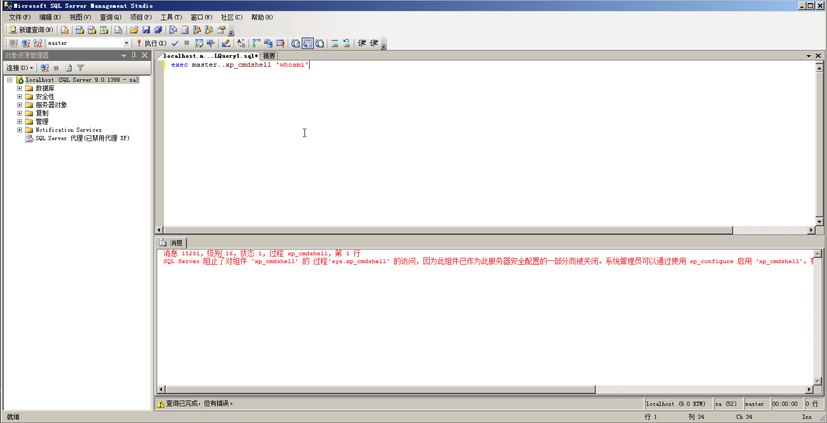Toggle Results to Grid output mode
827x423 pixels.
point(307,43)
